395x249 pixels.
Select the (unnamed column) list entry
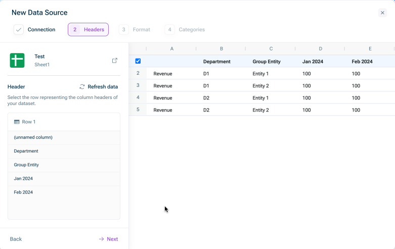[33, 137]
